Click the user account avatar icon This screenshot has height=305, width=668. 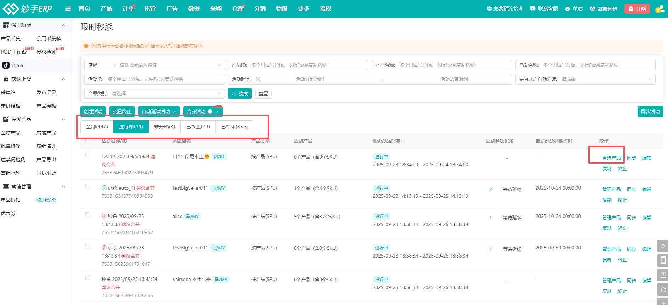[660, 9]
